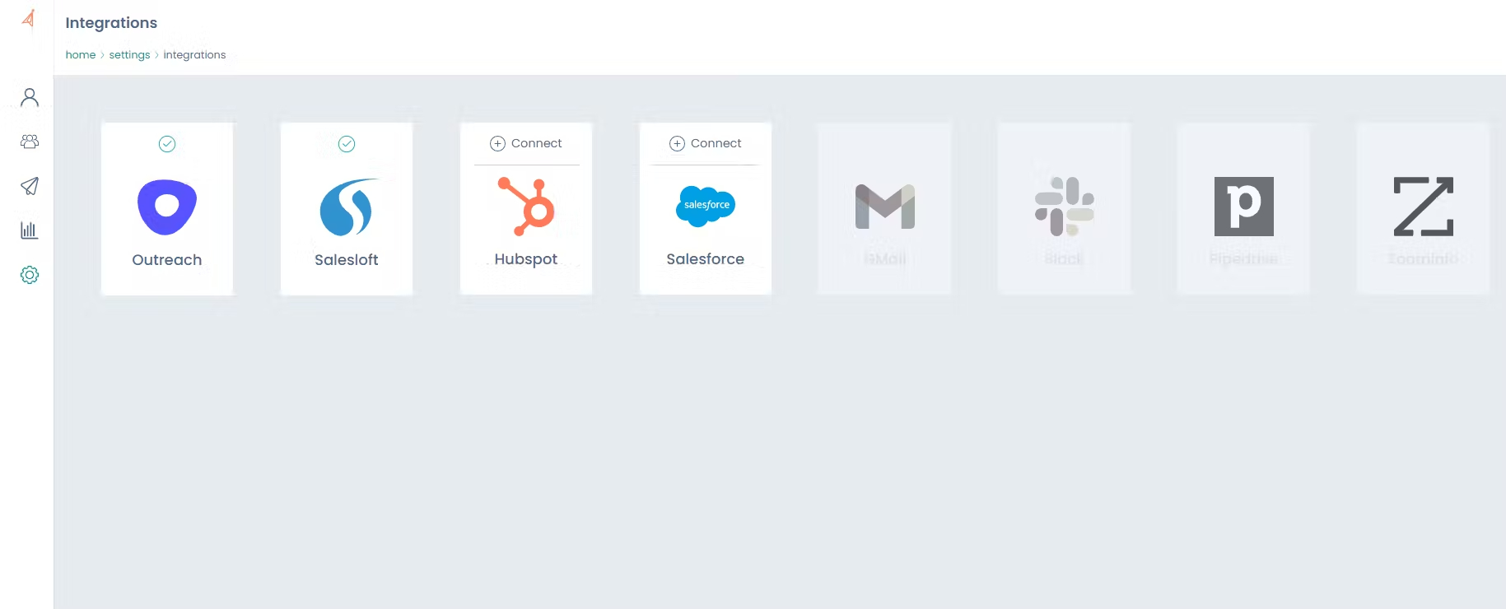This screenshot has height=609, width=1506.
Task: Click the ZoomInfo logo
Action: 1424,207
